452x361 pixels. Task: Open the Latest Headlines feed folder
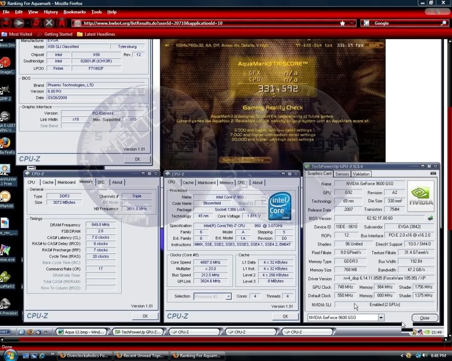point(96,34)
